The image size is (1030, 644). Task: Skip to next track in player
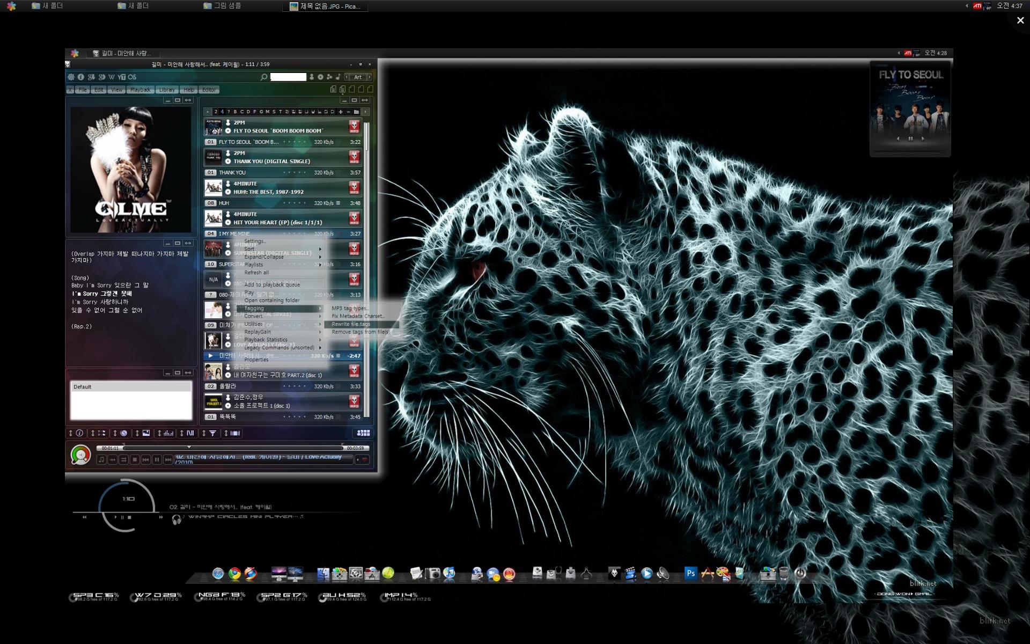pos(168,460)
